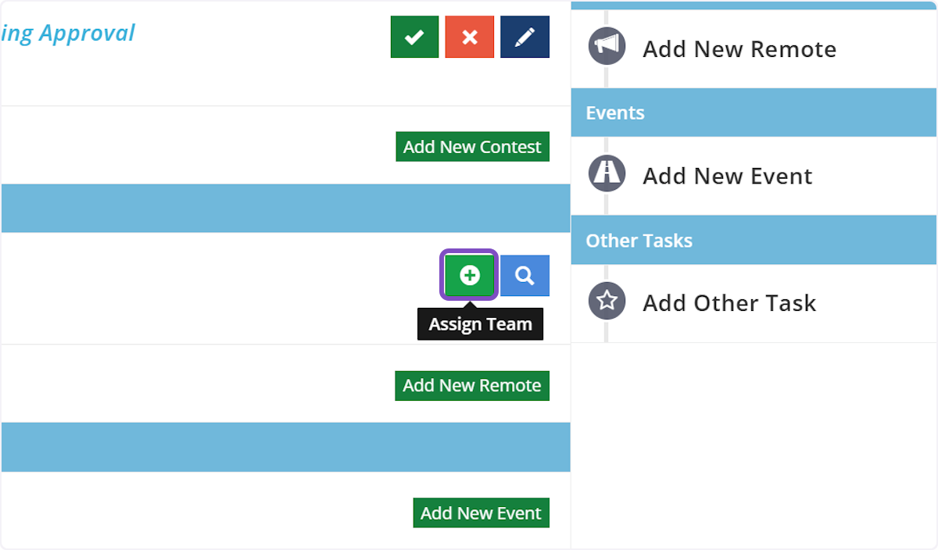This screenshot has width=938, height=550.
Task: Click the Assign Team tooltip label
Action: 480,324
